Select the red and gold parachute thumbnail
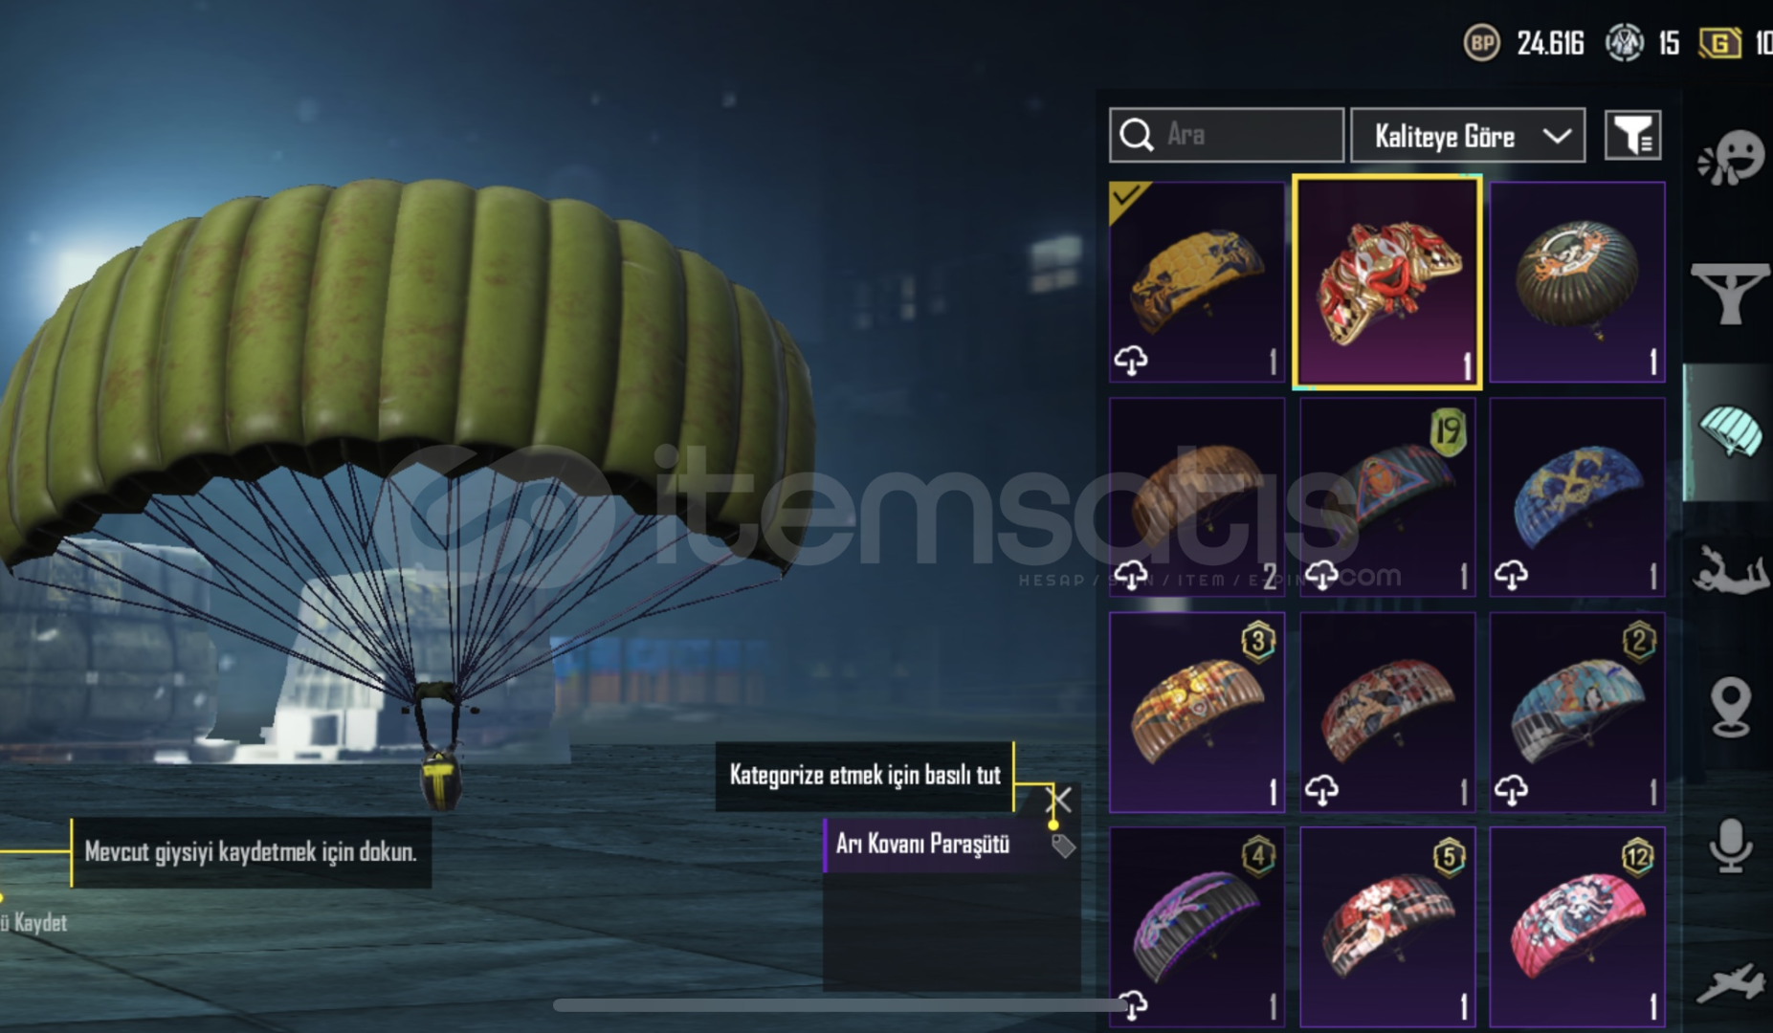 (x=1387, y=282)
